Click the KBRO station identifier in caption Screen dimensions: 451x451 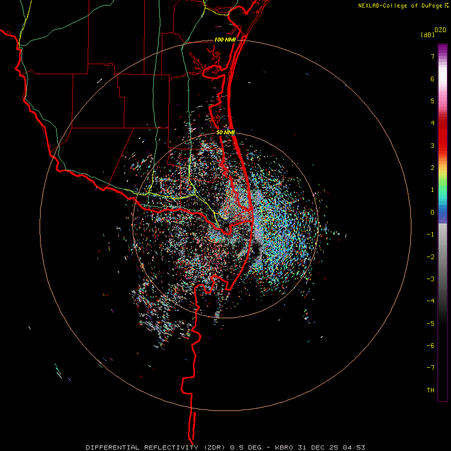coord(284,447)
